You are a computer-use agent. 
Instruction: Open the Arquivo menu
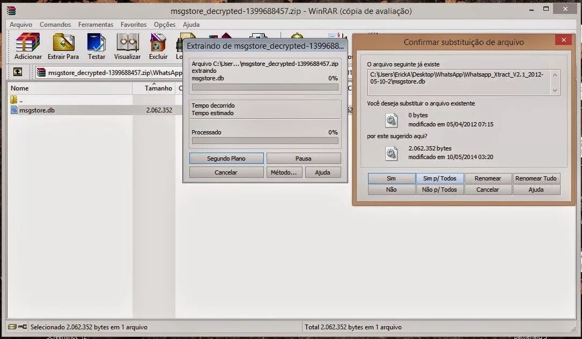pyautogui.click(x=21, y=25)
